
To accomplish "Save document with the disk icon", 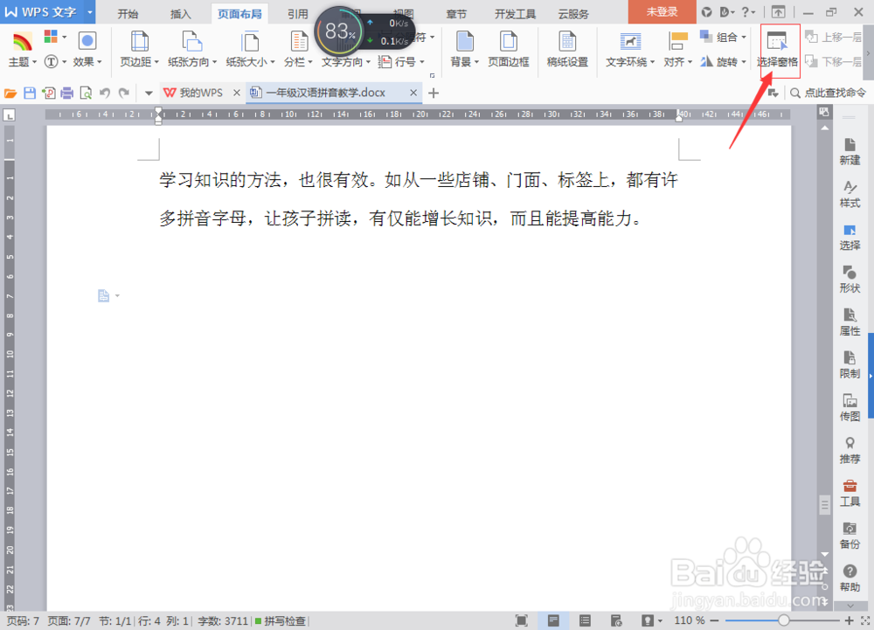I will pyautogui.click(x=30, y=93).
